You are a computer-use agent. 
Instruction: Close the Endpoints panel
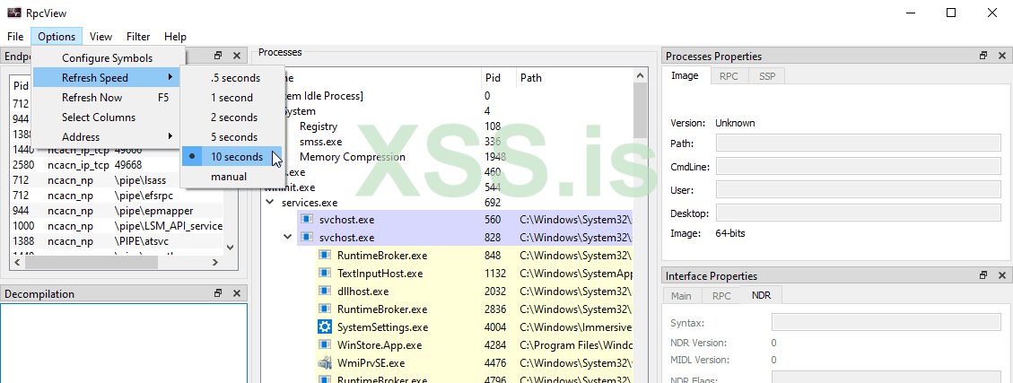click(x=237, y=57)
